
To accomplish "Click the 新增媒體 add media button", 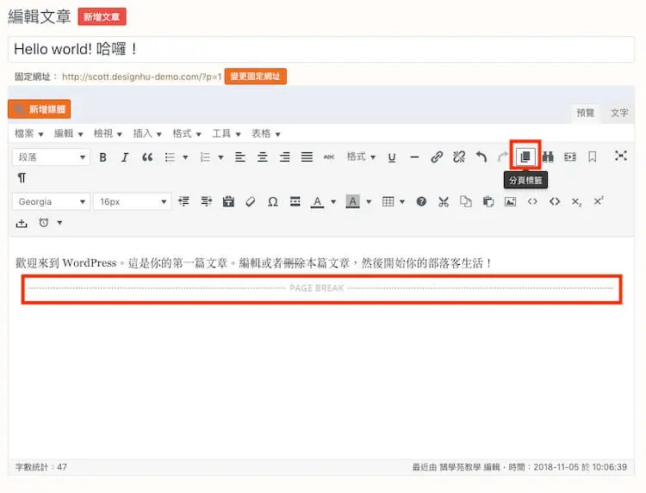I will pos(39,109).
